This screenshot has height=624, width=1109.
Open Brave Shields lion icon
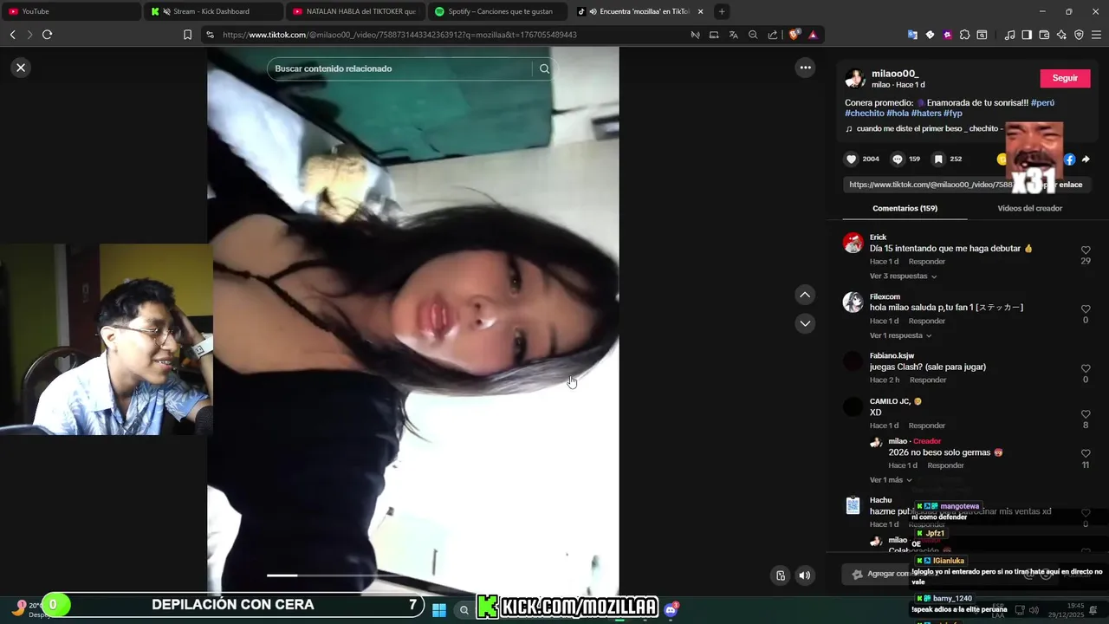[x=794, y=35]
